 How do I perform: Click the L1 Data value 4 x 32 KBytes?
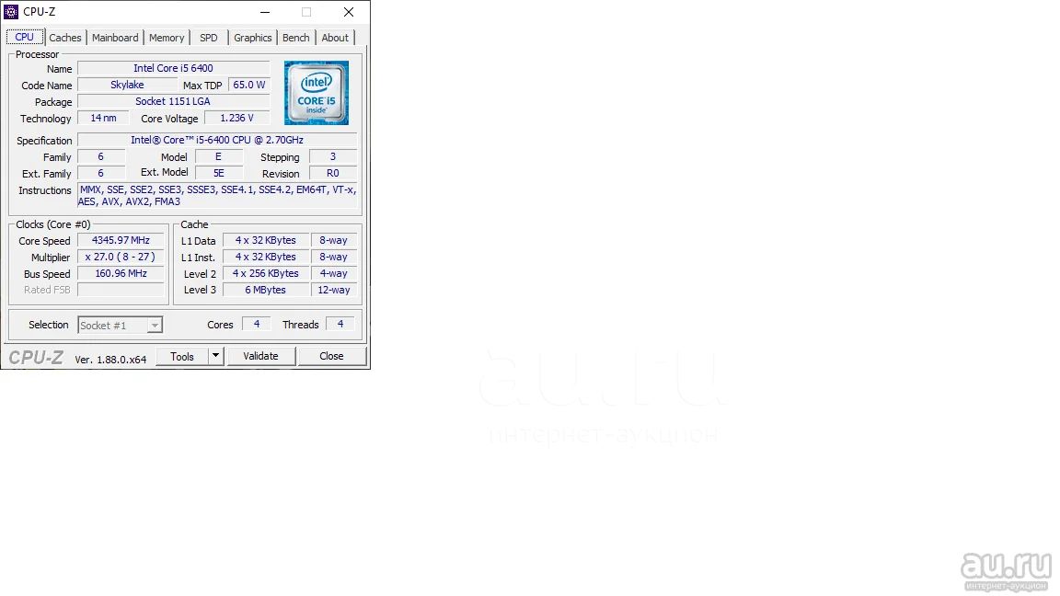(266, 240)
